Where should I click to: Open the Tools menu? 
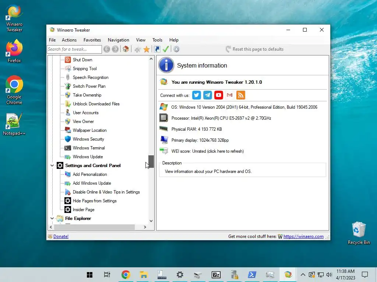[157, 40]
